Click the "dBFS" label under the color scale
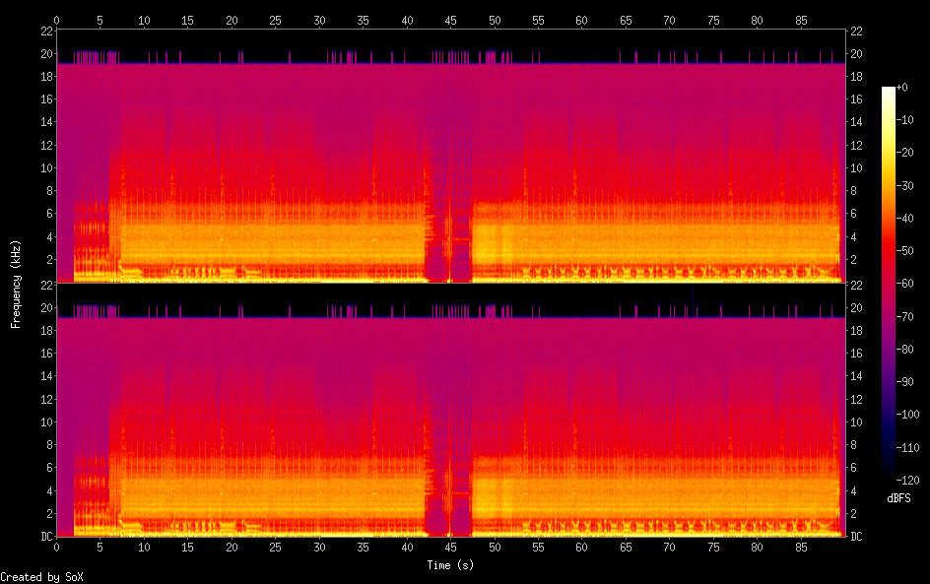 coord(898,498)
